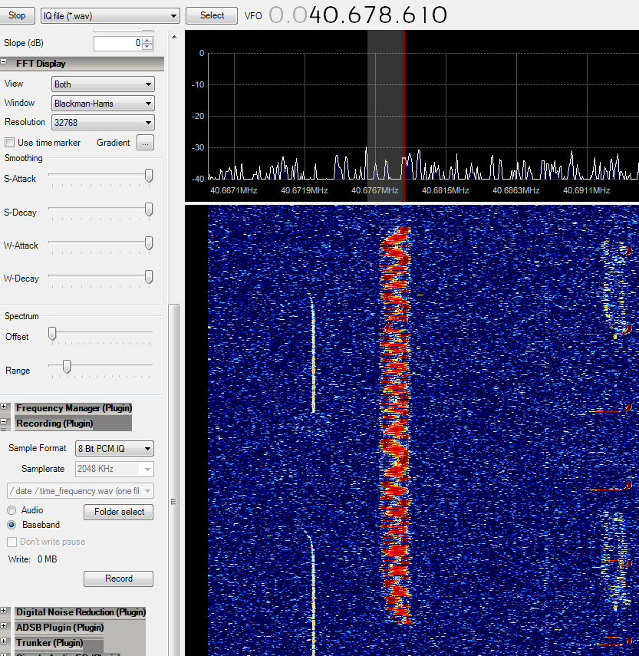Click the W-Decay slider handle
This screenshot has height=656, width=639.
click(149, 276)
